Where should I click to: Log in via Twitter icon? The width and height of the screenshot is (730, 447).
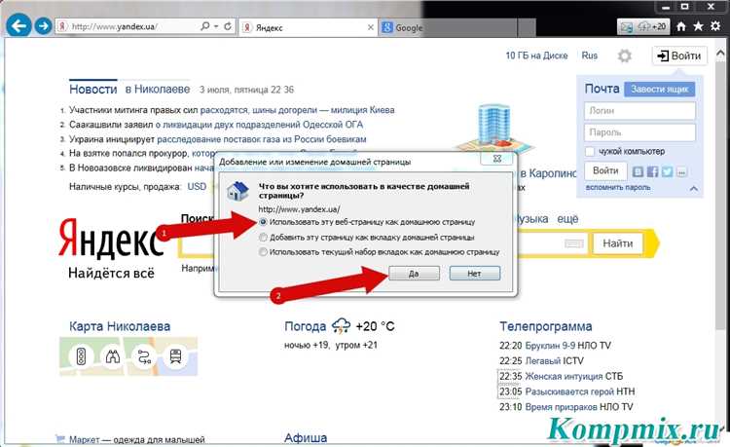[x=667, y=171]
